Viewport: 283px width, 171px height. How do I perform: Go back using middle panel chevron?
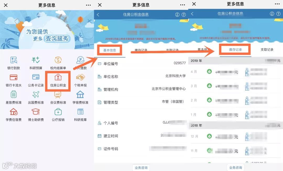tap(98, 15)
